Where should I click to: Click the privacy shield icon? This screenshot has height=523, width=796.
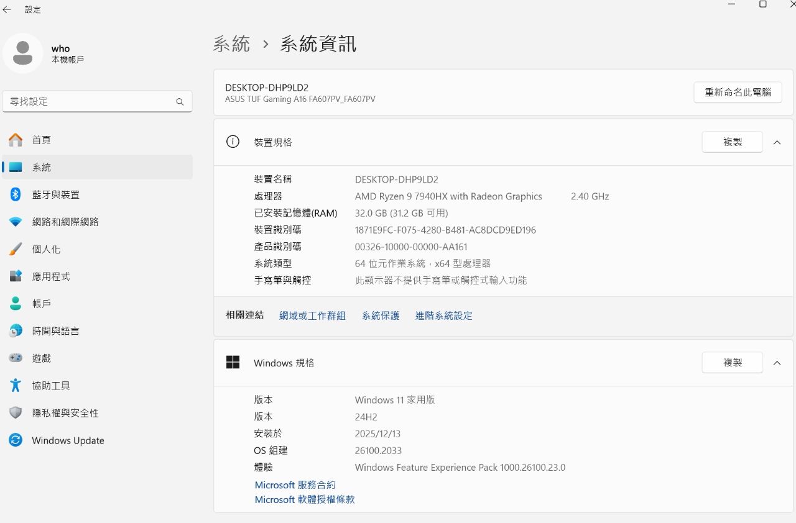[x=16, y=413]
